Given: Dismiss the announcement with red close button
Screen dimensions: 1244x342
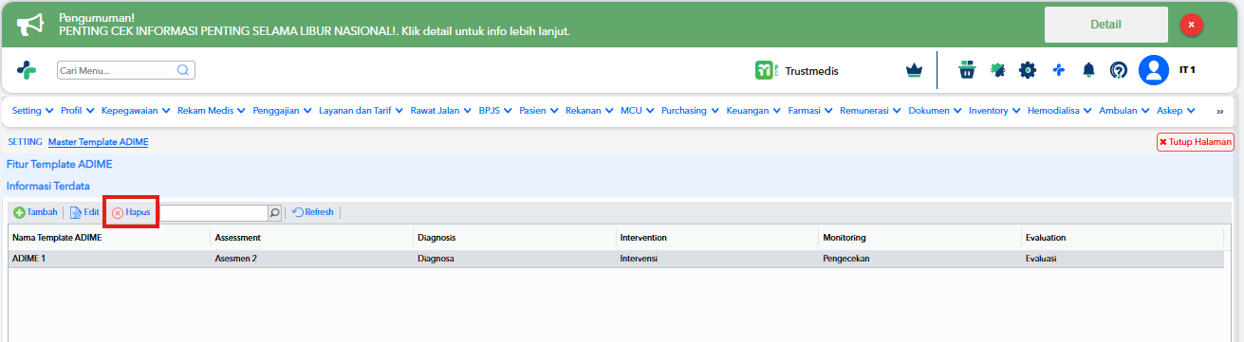Looking at the screenshot, I should (x=1192, y=26).
